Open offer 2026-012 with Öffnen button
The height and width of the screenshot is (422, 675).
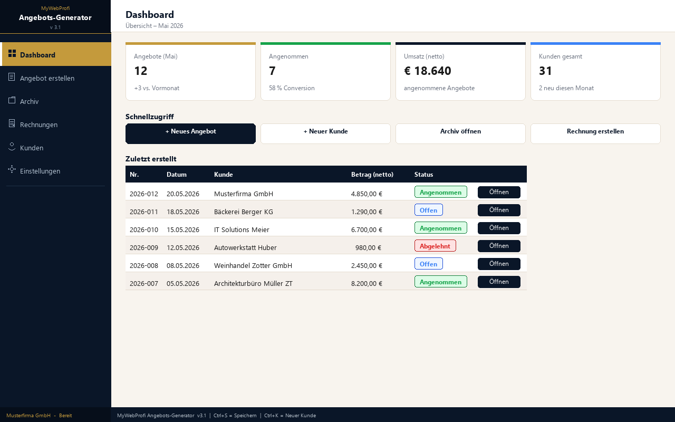[x=499, y=192]
